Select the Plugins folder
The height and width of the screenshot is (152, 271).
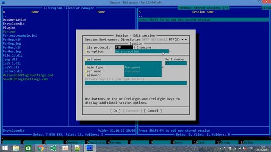coord(9,28)
